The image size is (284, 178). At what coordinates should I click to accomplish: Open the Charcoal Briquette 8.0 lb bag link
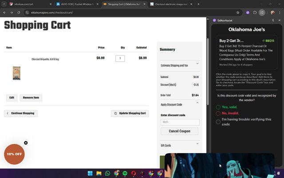tap(45, 59)
